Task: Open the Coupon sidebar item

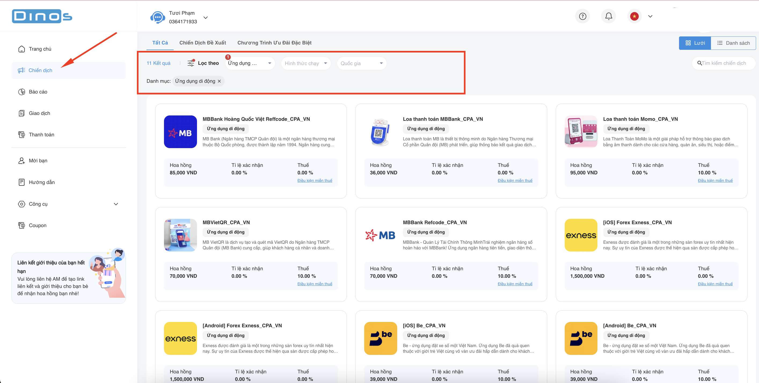Action: 37,225
